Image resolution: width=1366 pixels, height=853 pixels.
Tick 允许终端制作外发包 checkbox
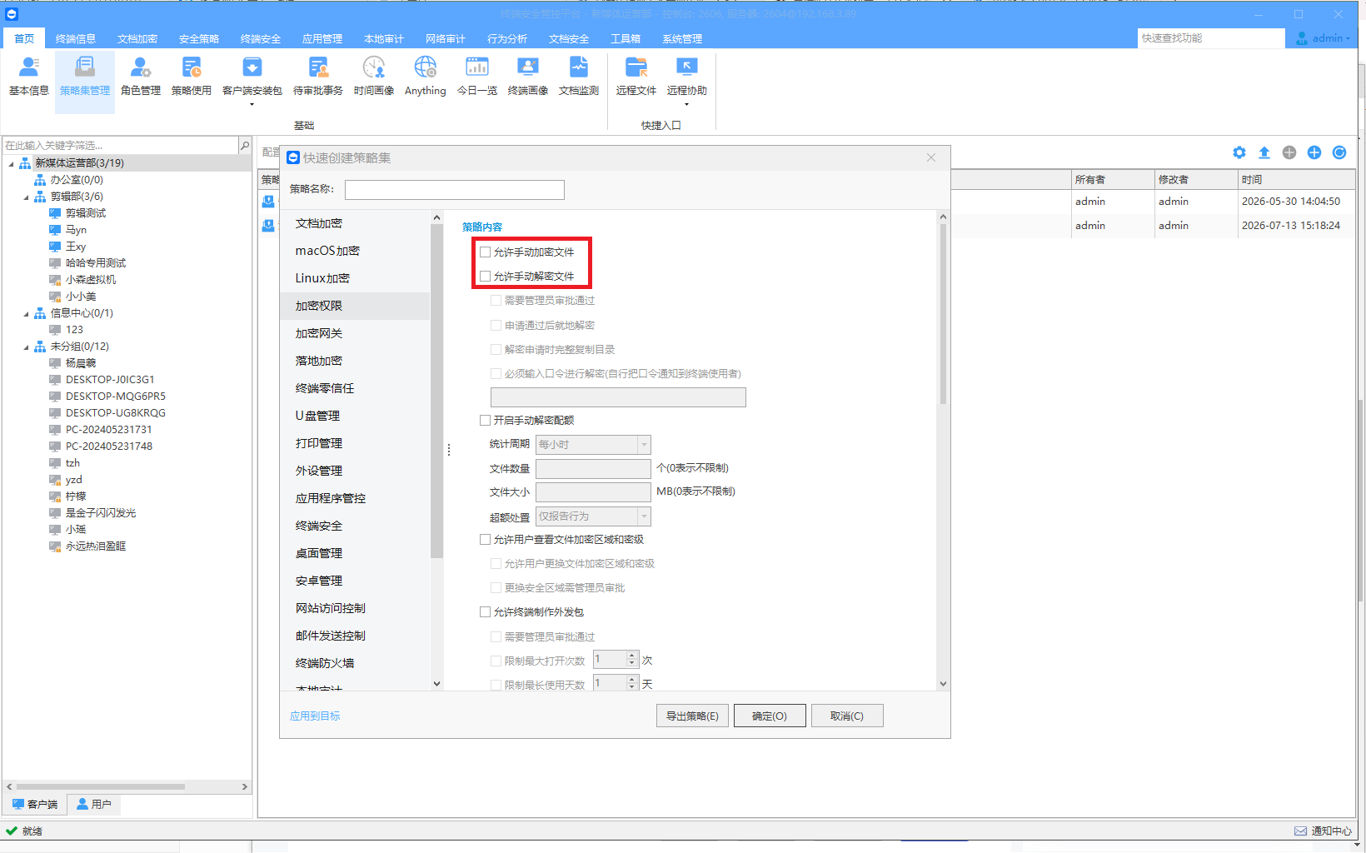tap(485, 611)
